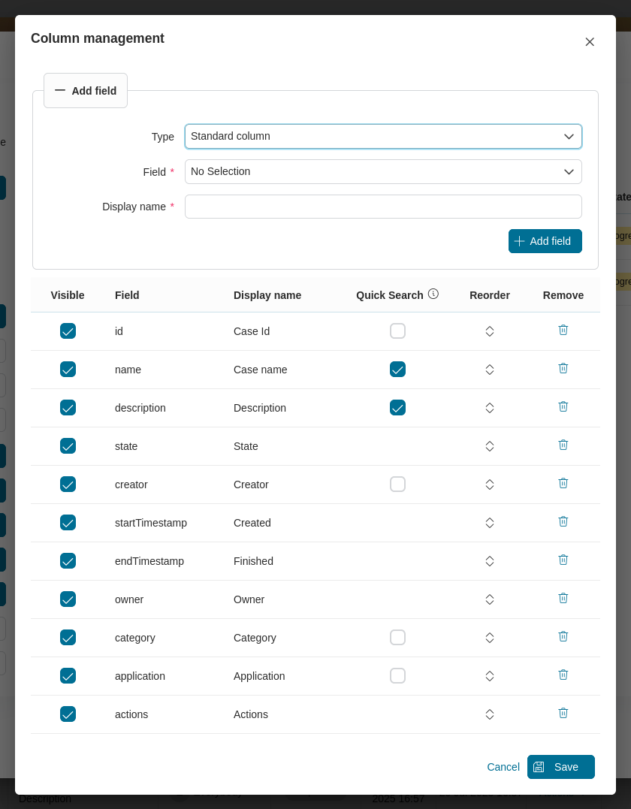
Task: Click inside the Display name field
Action: click(x=383, y=206)
